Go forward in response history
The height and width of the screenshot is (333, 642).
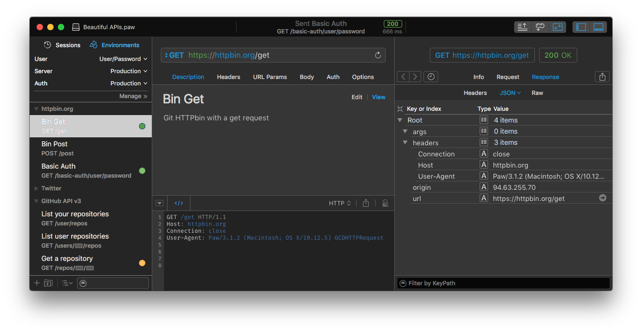[x=415, y=77]
